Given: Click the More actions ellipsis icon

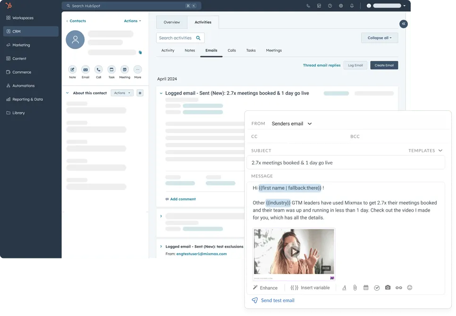Looking at the screenshot, I should [x=137, y=69].
